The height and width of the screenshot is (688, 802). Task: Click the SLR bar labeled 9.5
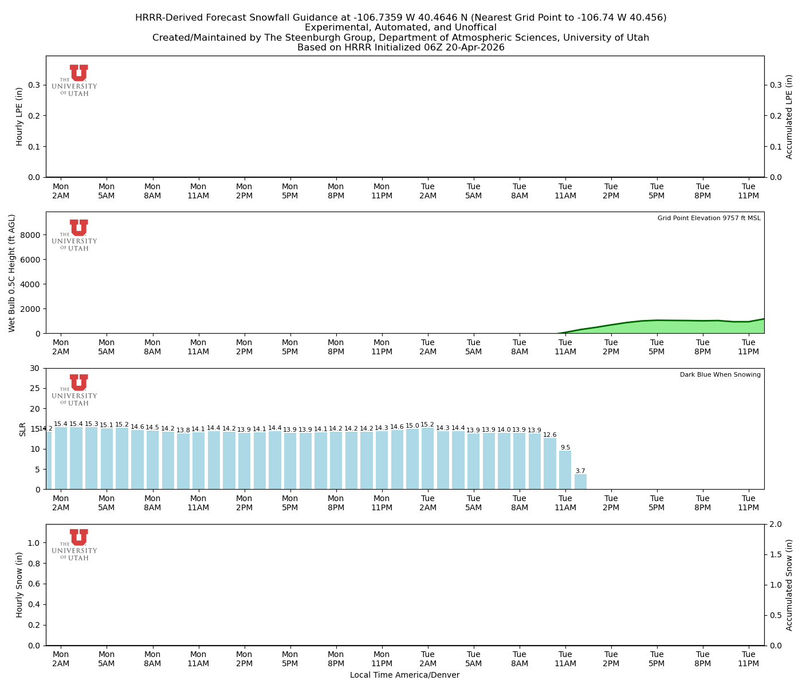[x=565, y=470]
